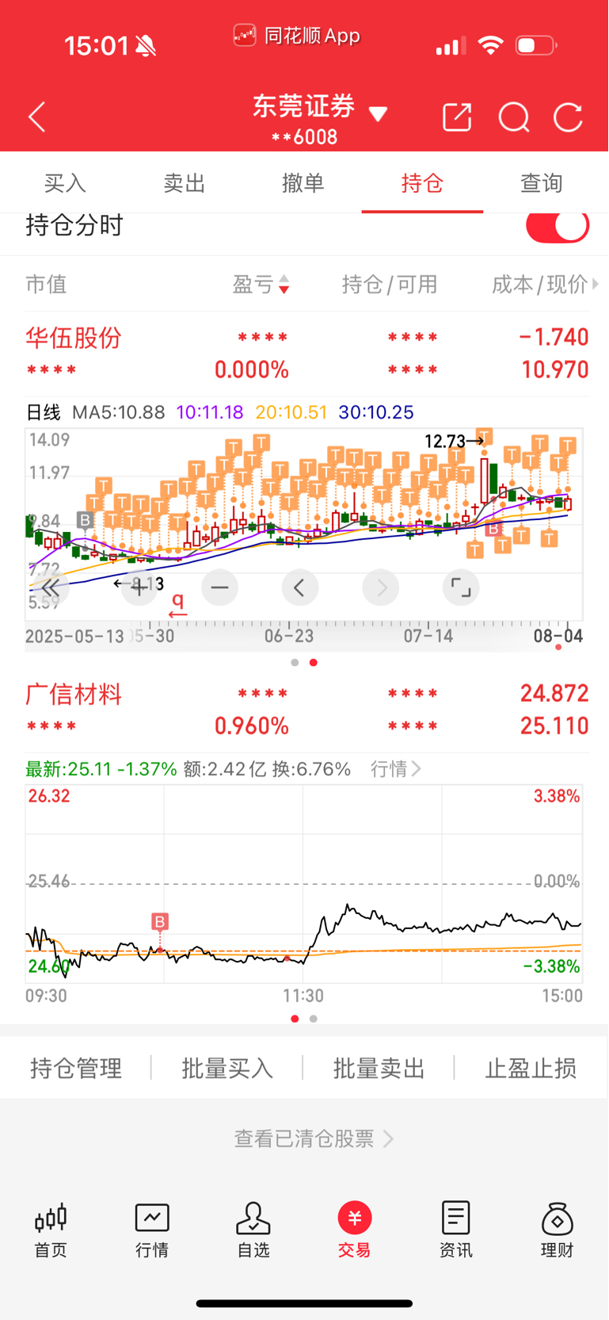Open 止盈止损 settings
Viewport: 609px width, 1320px height.
[x=531, y=1068]
